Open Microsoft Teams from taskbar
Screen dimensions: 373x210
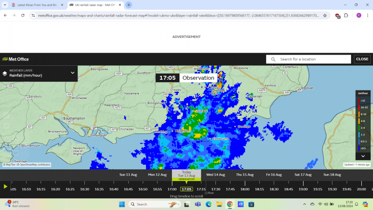pos(198,204)
